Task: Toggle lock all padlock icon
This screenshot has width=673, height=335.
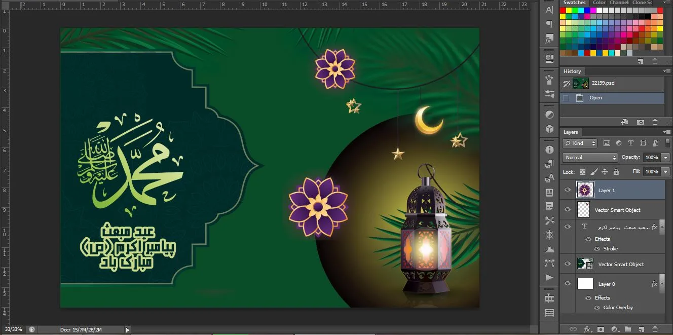Action: (616, 172)
